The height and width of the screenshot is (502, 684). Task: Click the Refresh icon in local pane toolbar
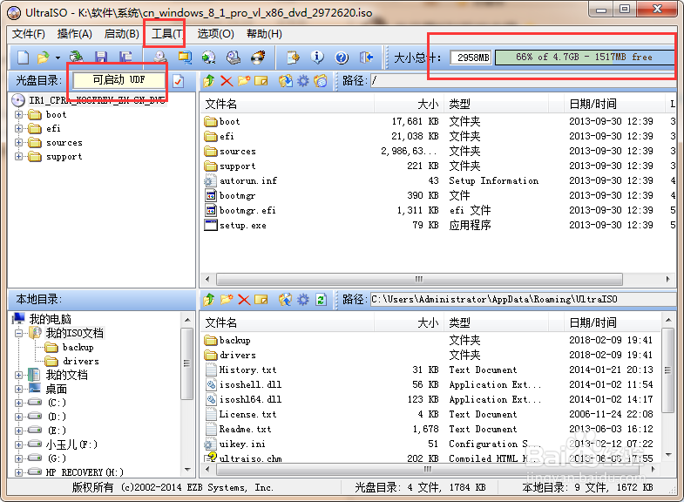[x=321, y=300]
